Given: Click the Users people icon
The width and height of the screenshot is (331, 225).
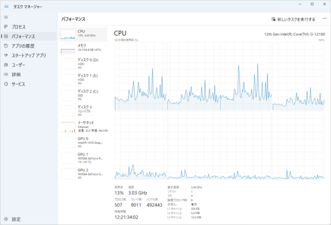Looking at the screenshot, I should tap(6, 65).
